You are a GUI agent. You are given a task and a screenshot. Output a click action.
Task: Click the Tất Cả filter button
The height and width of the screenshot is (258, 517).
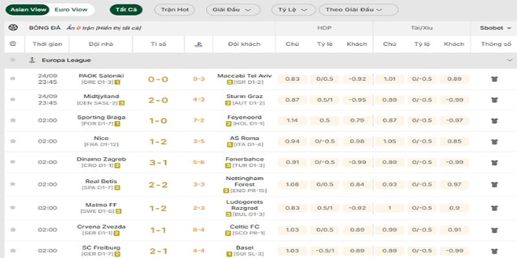[x=126, y=10]
